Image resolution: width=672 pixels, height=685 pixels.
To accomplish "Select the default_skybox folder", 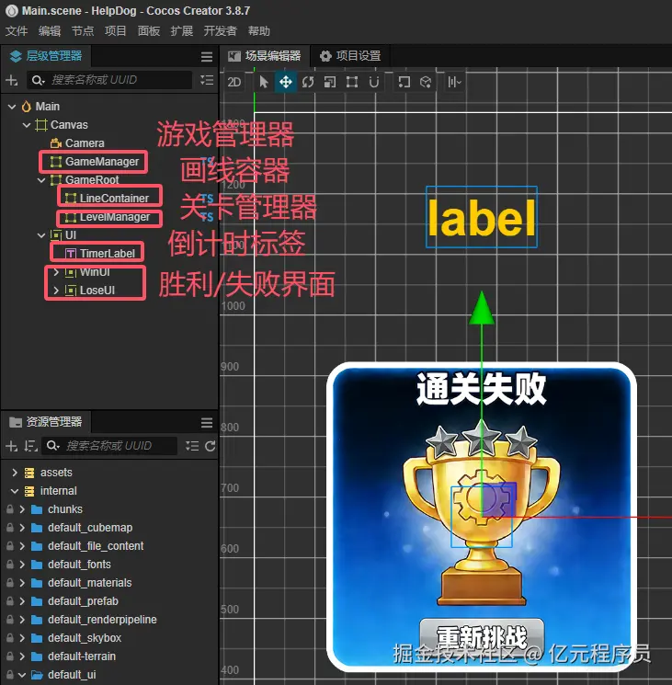I will pyautogui.click(x=85, y=638).
